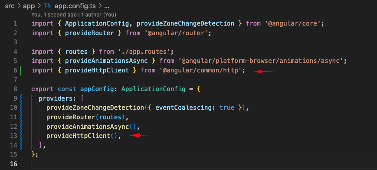The image size is (377, 170).
Task: Select line number 13 in gutter
Action: tap(14, 136)
